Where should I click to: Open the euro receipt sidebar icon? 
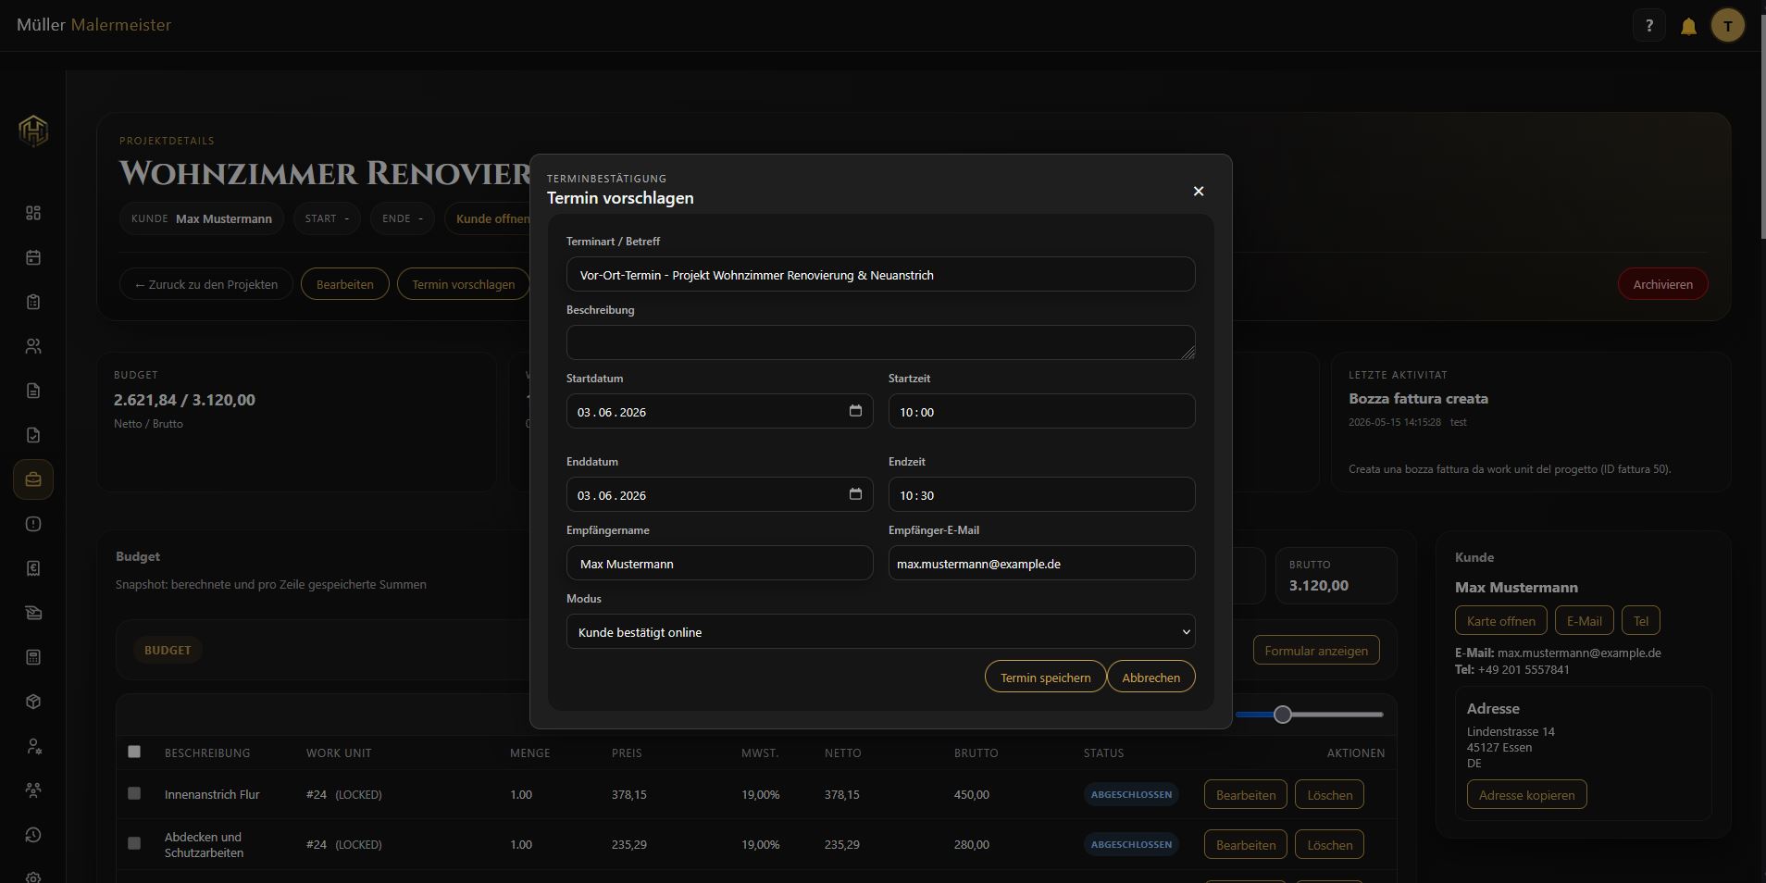coord(33,568)
